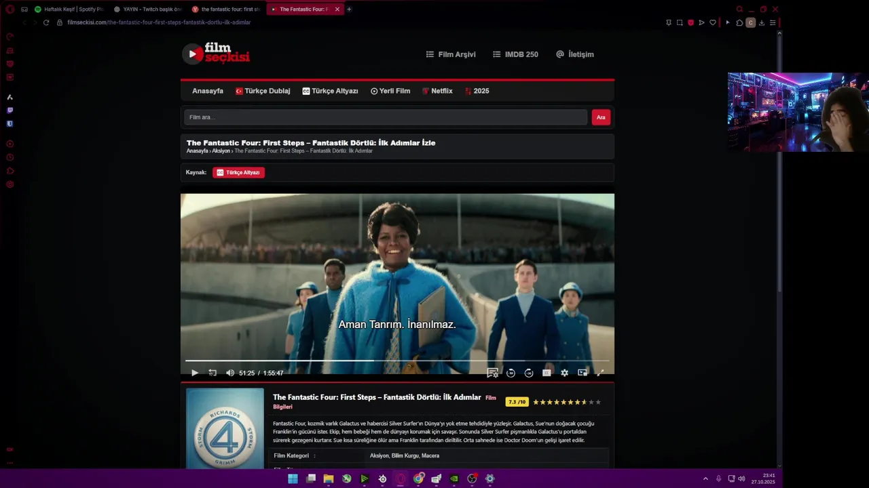
Task: Click the browser pin icon
Action: coord(669,22)
